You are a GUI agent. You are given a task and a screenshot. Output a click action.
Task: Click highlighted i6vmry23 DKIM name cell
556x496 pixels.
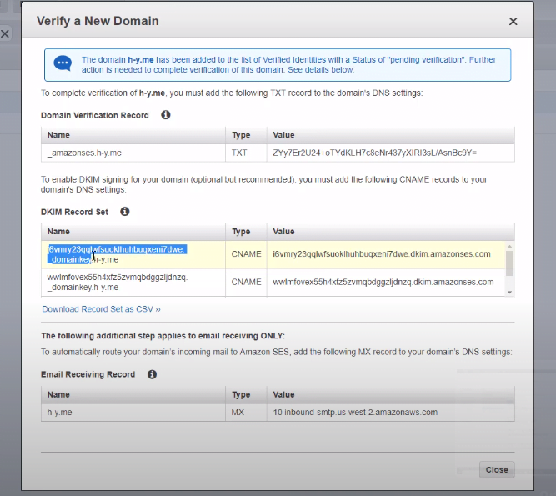tap(117, 254)
